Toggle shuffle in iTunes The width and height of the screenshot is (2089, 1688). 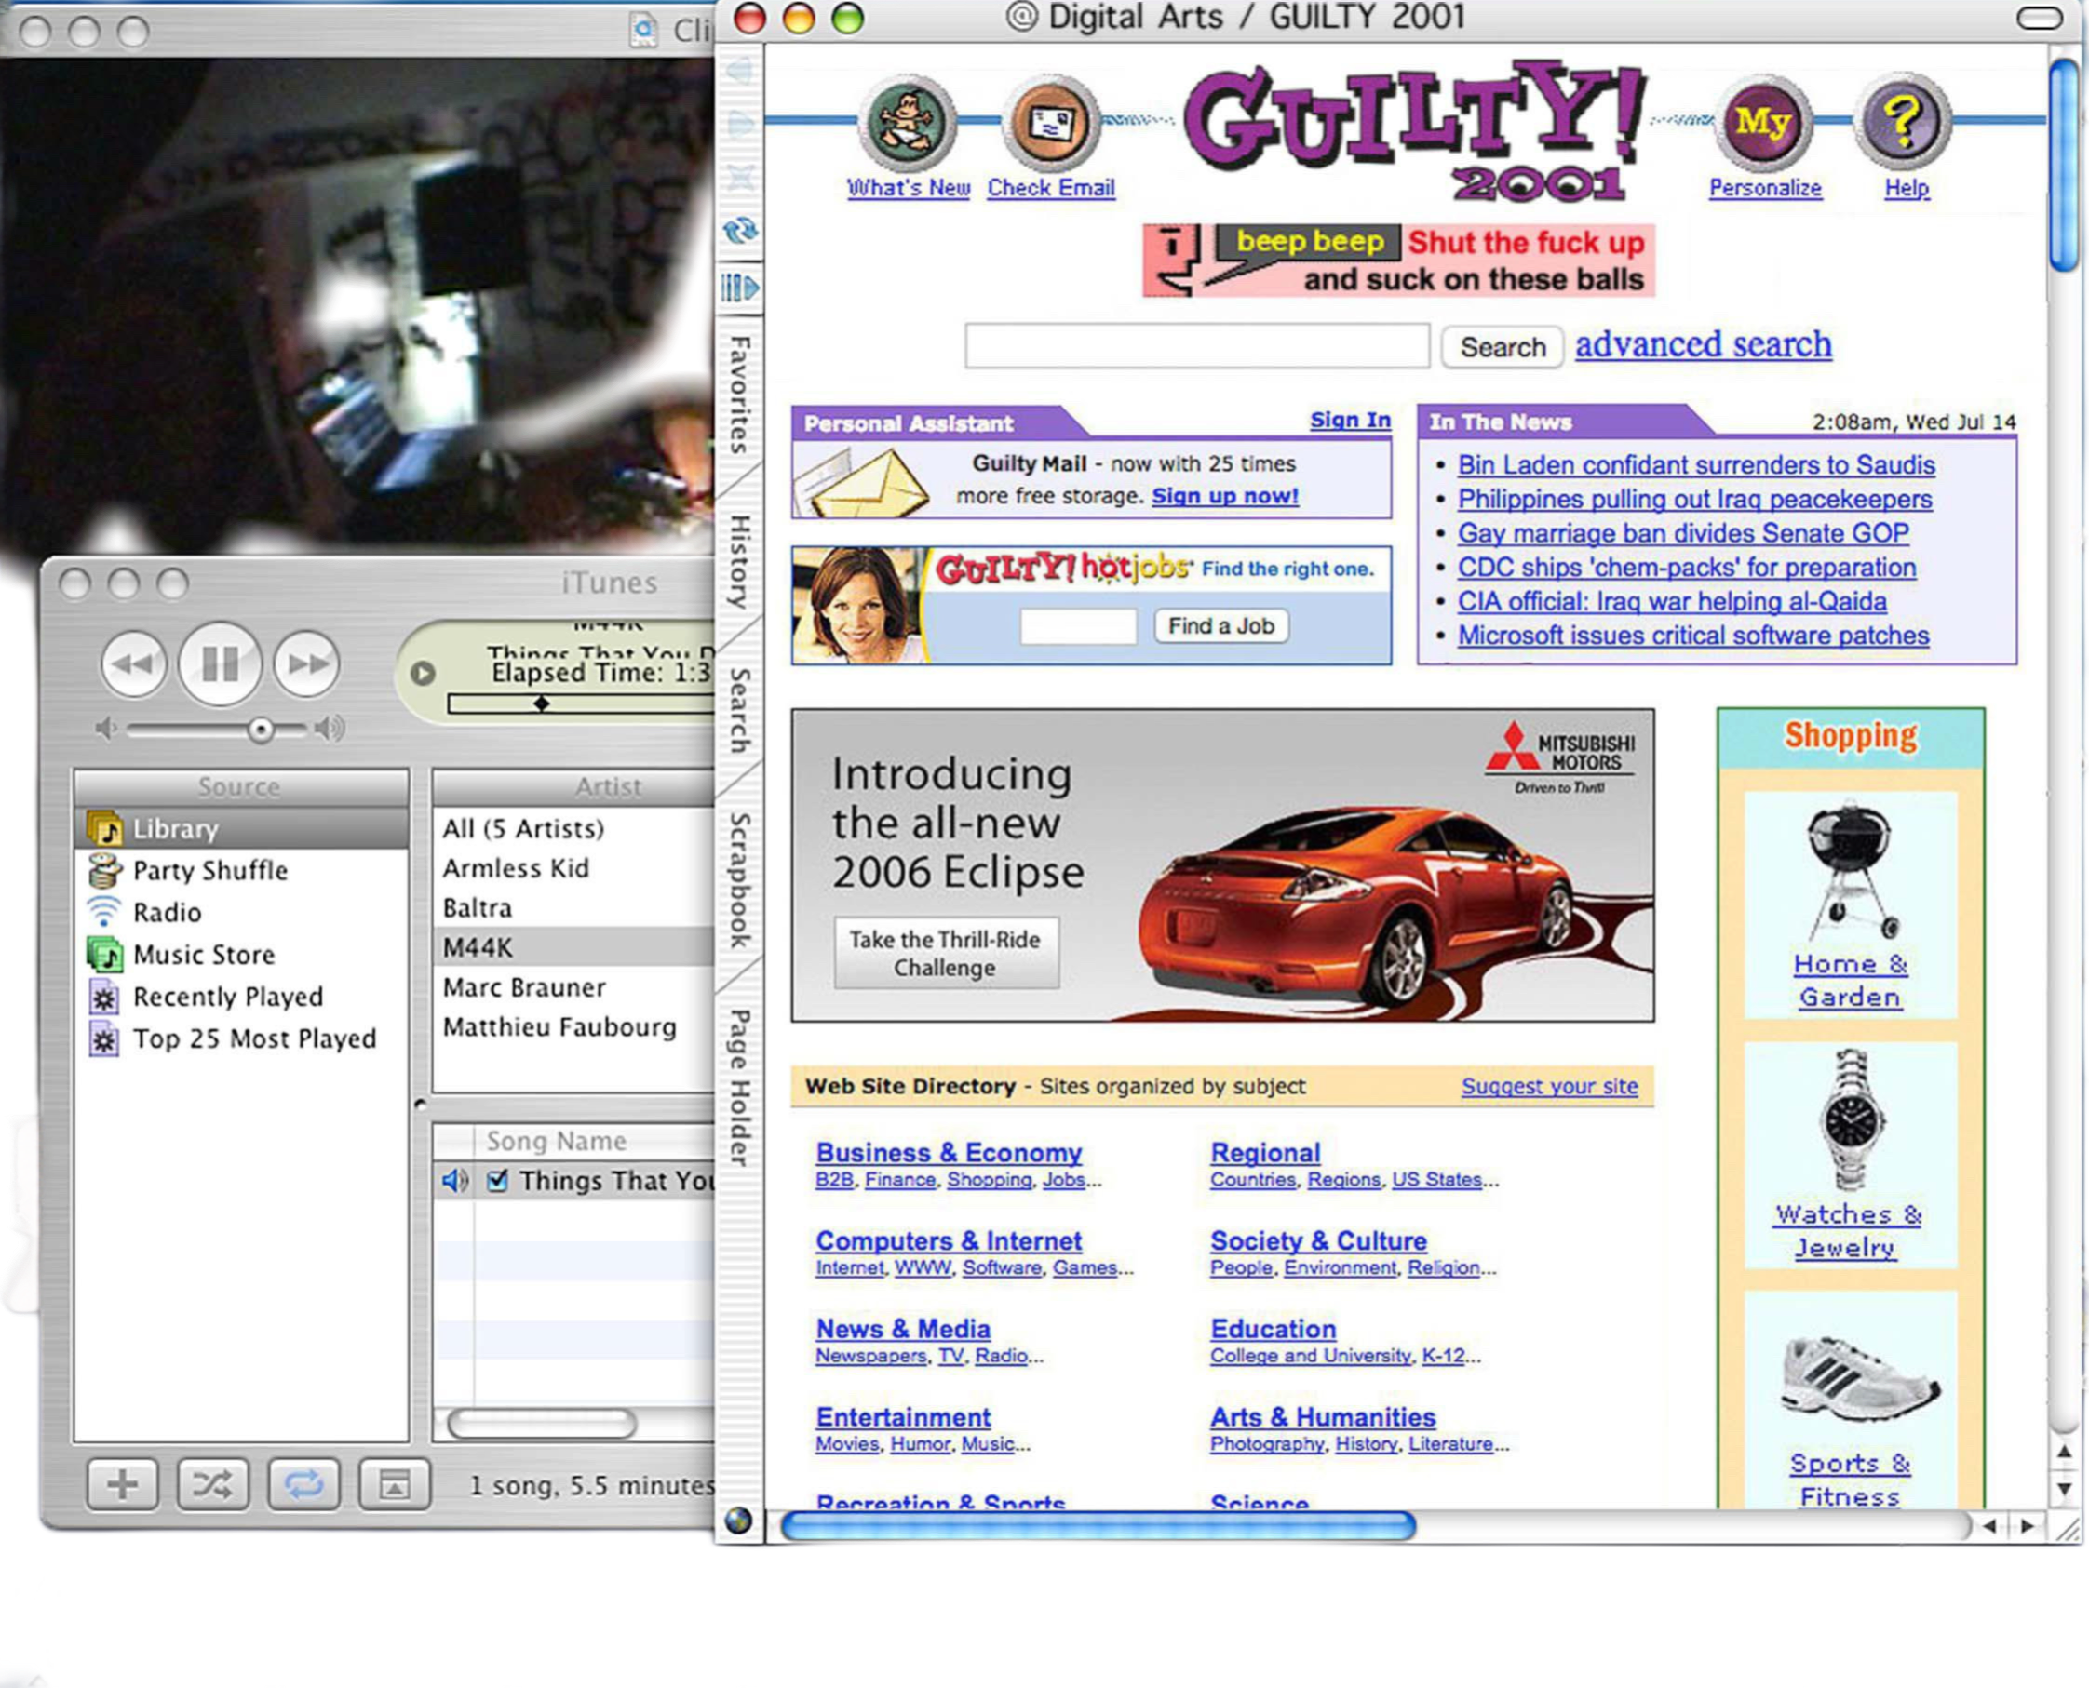tap(213, 1484)
